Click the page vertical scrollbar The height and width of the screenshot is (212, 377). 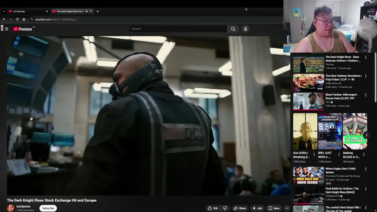pos(376,78)
